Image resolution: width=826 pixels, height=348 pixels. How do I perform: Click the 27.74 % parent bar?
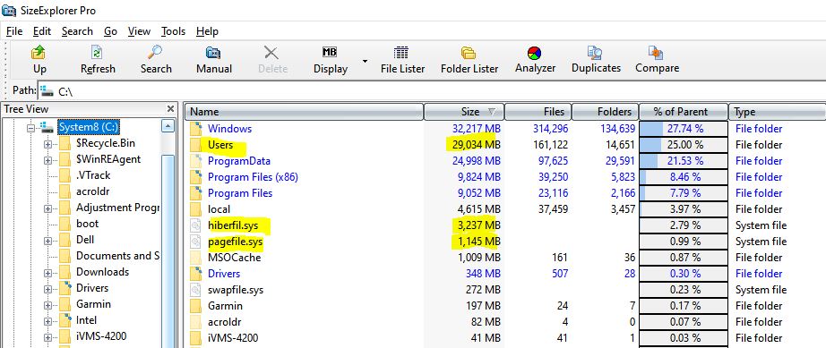pos(683,128)
